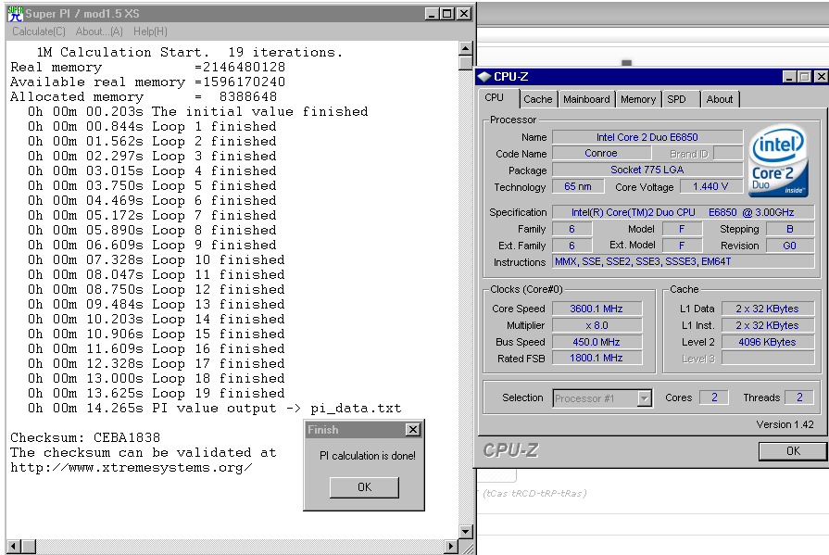Viewport: 829px width, 555px height.
Task: Click the Stepping value 'B'
Action: (x=790, y=229)
